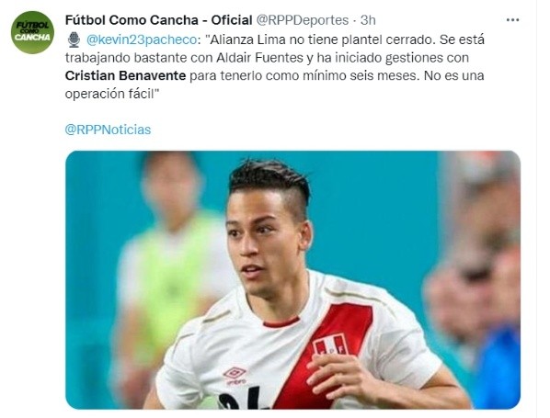Open the Cristian Benavente photo
The image size is (550, 418).
[x=292, y=279]
